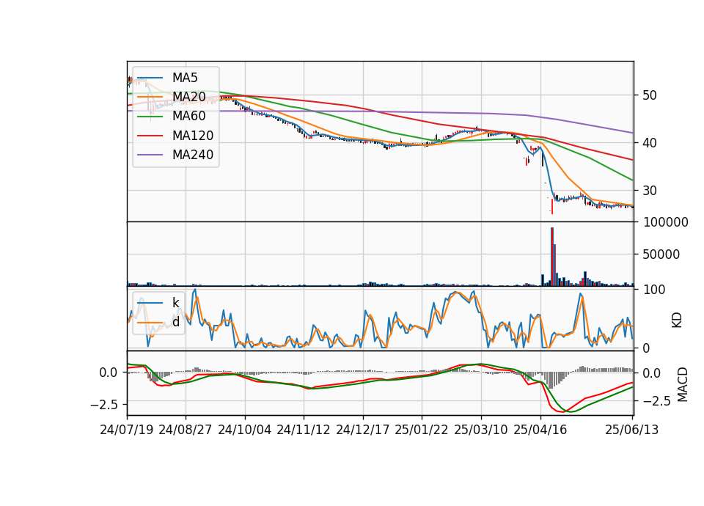Viewport: 704px width, 506px height.
Task: Click the 25/03/10 date tick label
Action: pyautogui.click(x=481, y=430)
